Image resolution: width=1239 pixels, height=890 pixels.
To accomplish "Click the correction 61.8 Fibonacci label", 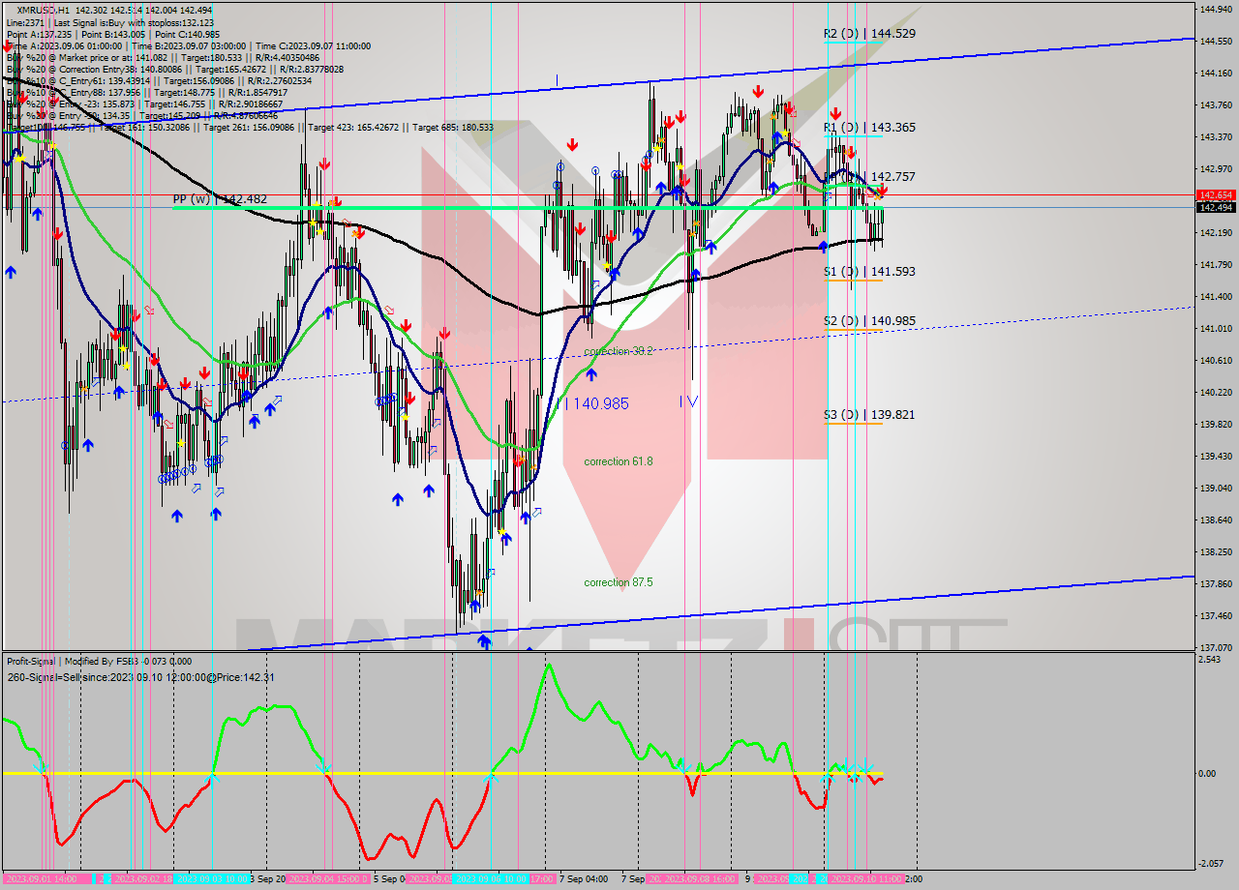I will tap(619, 461).
